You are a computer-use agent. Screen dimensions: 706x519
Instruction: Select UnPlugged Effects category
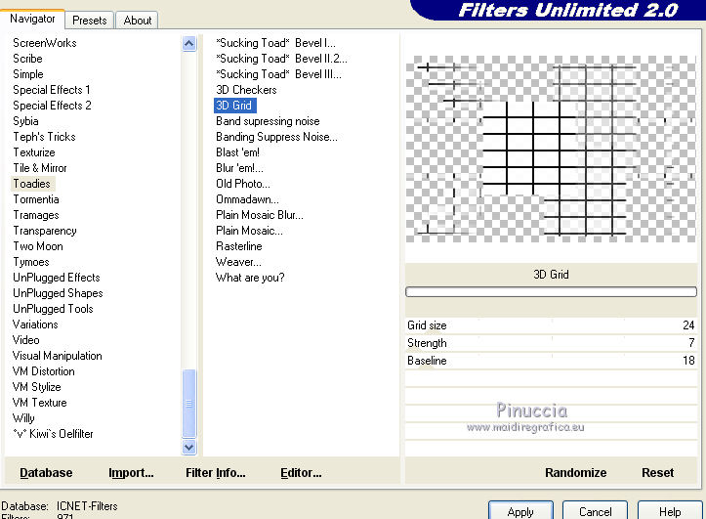[x=57, y=278]
